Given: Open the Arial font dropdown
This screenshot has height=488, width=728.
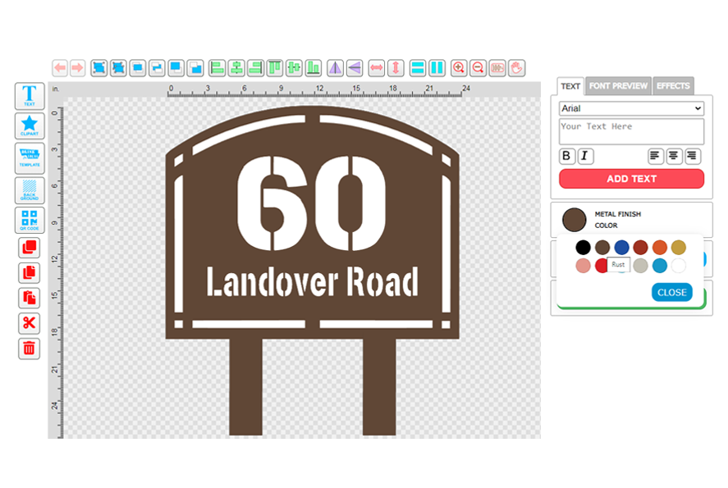Looking at the screenshot, I should (631, 108).
